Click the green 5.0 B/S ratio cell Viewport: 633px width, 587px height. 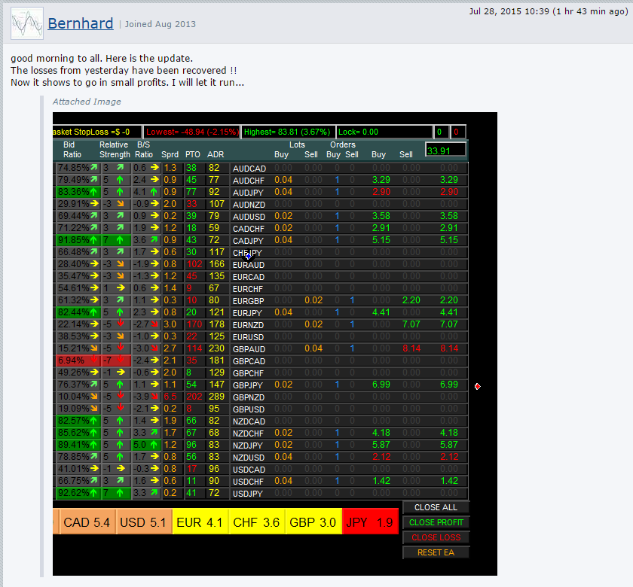click(146, 445)
